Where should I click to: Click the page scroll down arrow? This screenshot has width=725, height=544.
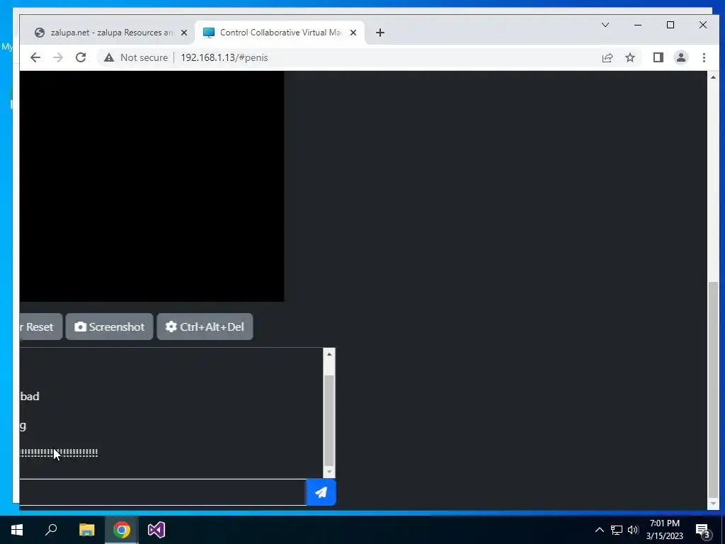714,504
